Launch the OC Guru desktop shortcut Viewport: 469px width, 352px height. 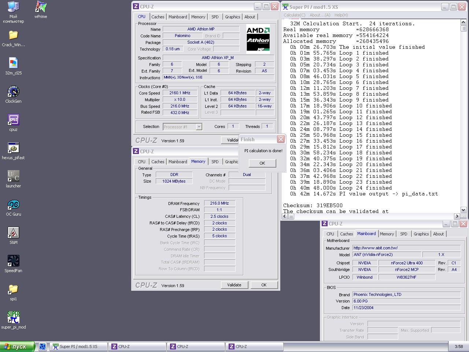[13, 208]
